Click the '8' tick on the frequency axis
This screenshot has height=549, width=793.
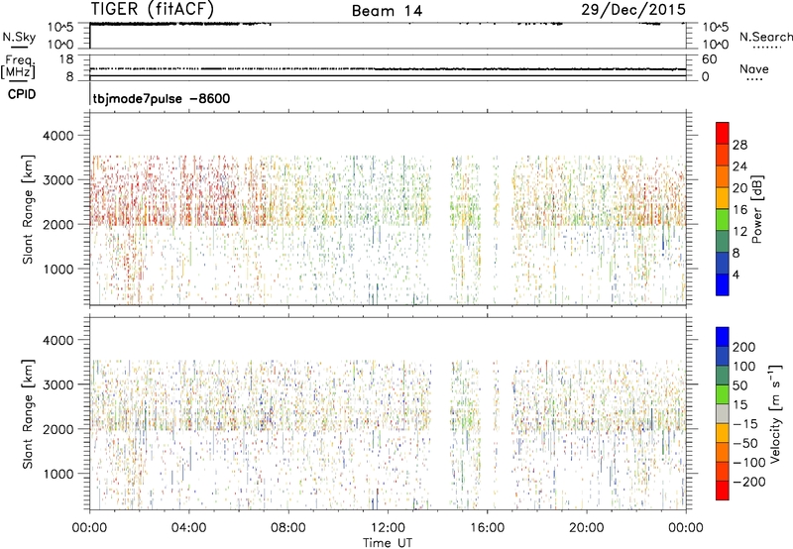69,77
